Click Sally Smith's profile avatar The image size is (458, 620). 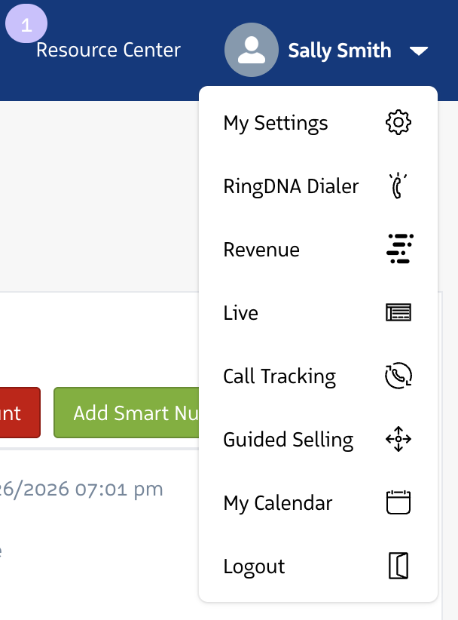click(x=251, y=50)
